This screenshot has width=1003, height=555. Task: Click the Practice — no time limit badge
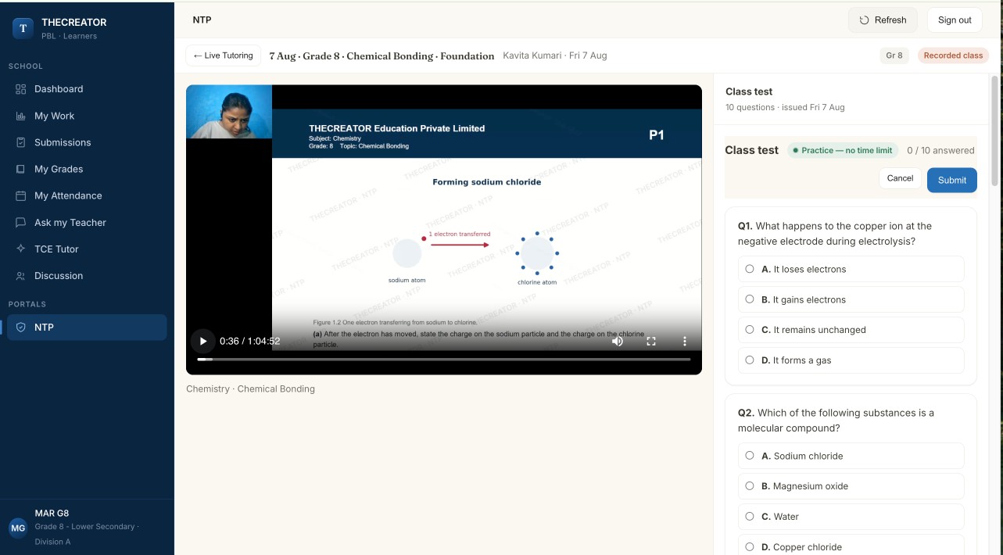point(843,150)
